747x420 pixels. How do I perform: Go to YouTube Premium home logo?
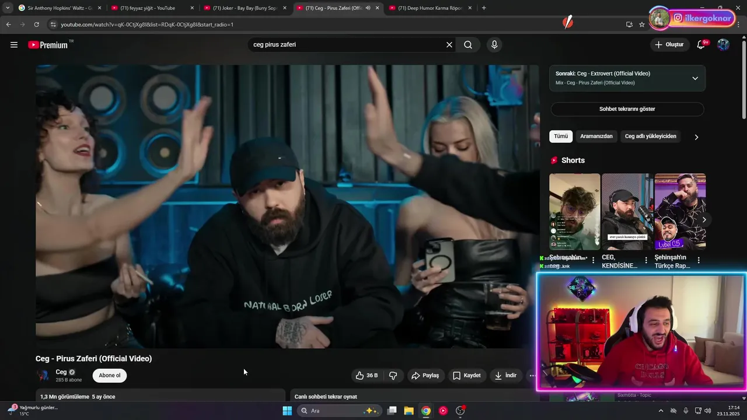click(48, 45)
